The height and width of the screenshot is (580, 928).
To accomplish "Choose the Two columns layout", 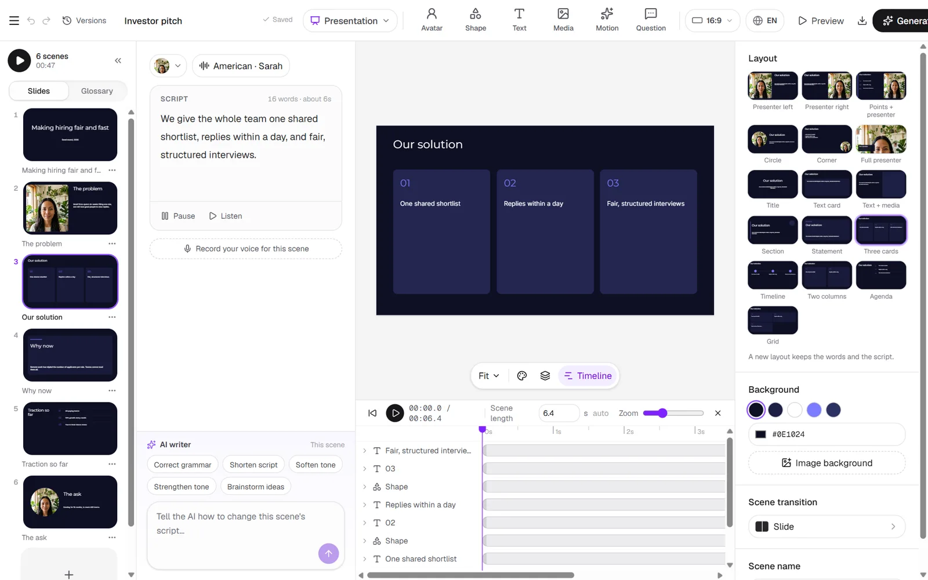I will pos(826,275).
